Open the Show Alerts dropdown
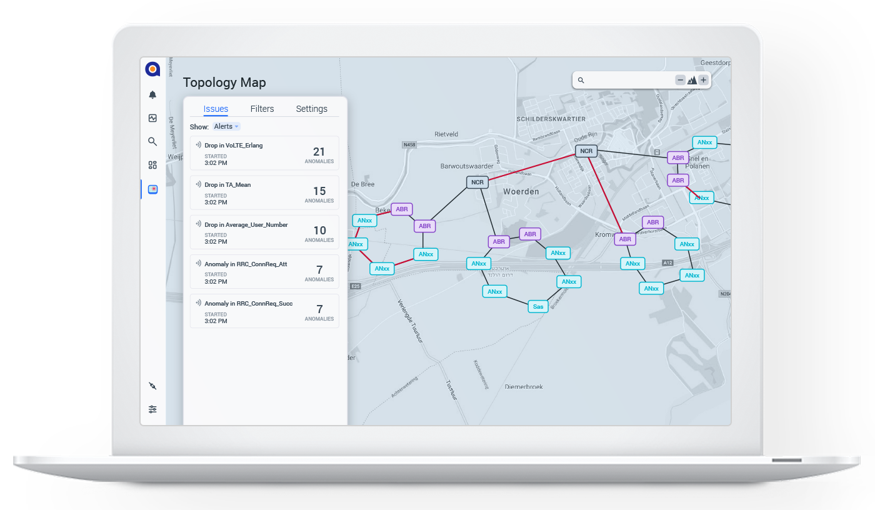875x510 pixels. 226,126
